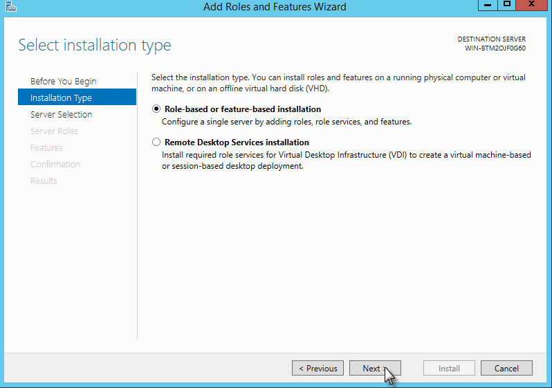Click the Confirmation step in sidebar
The image size is (552, 388).
55,165
